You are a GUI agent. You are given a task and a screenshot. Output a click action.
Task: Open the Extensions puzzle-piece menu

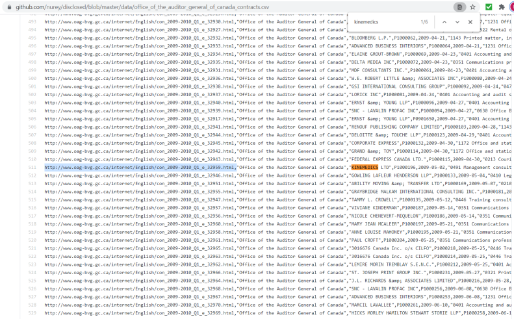pos(502,7)
